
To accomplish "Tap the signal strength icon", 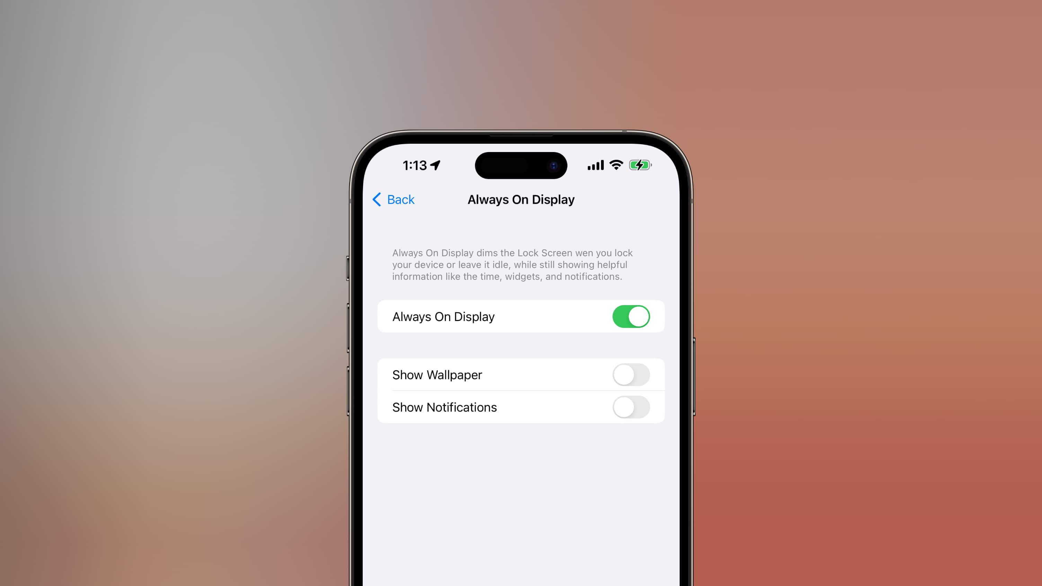I will point(595,165).
